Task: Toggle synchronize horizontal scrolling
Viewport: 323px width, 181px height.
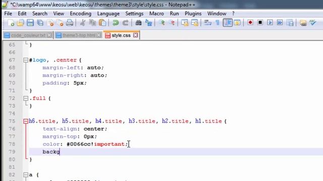Action: point(195,23)
